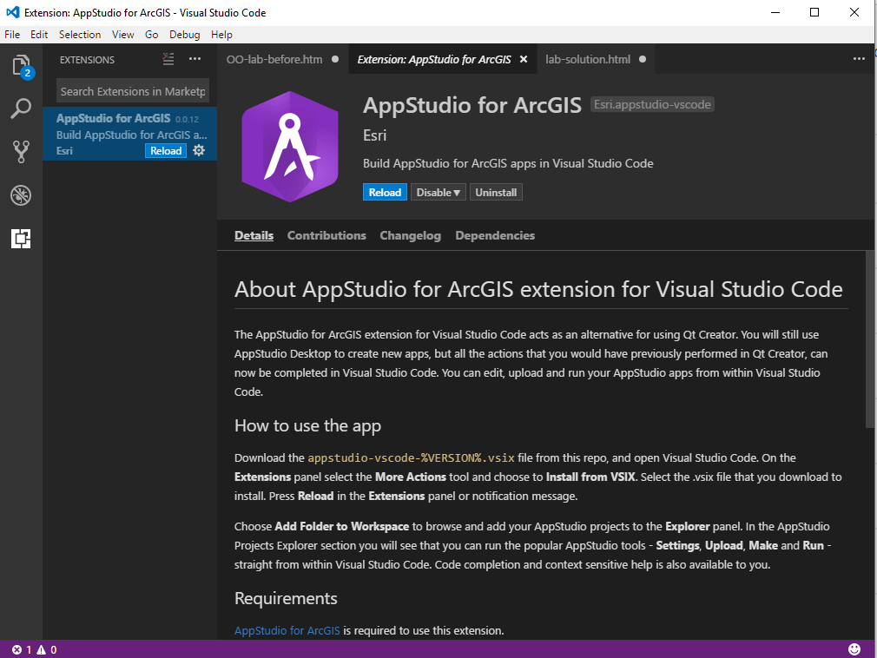
Task: Open the Search view from the Activity Bar
Action: (19, 109)
